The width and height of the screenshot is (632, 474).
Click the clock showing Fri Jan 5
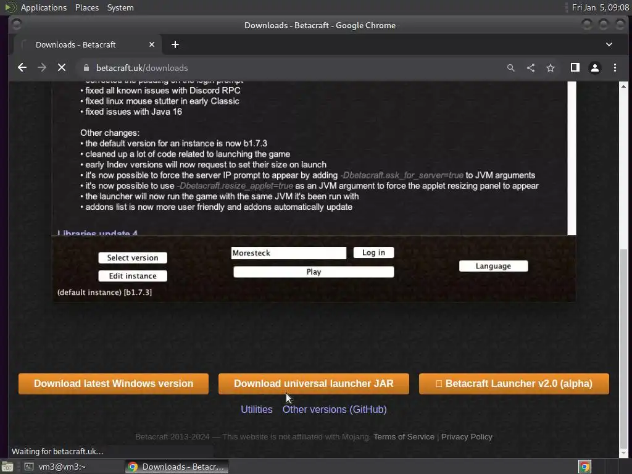pyautogui.click(x=600, y=7)
